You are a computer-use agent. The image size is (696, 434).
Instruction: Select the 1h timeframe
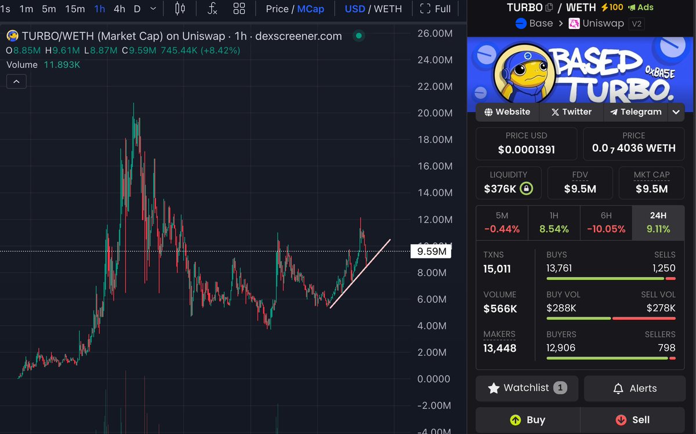[100, 9]
